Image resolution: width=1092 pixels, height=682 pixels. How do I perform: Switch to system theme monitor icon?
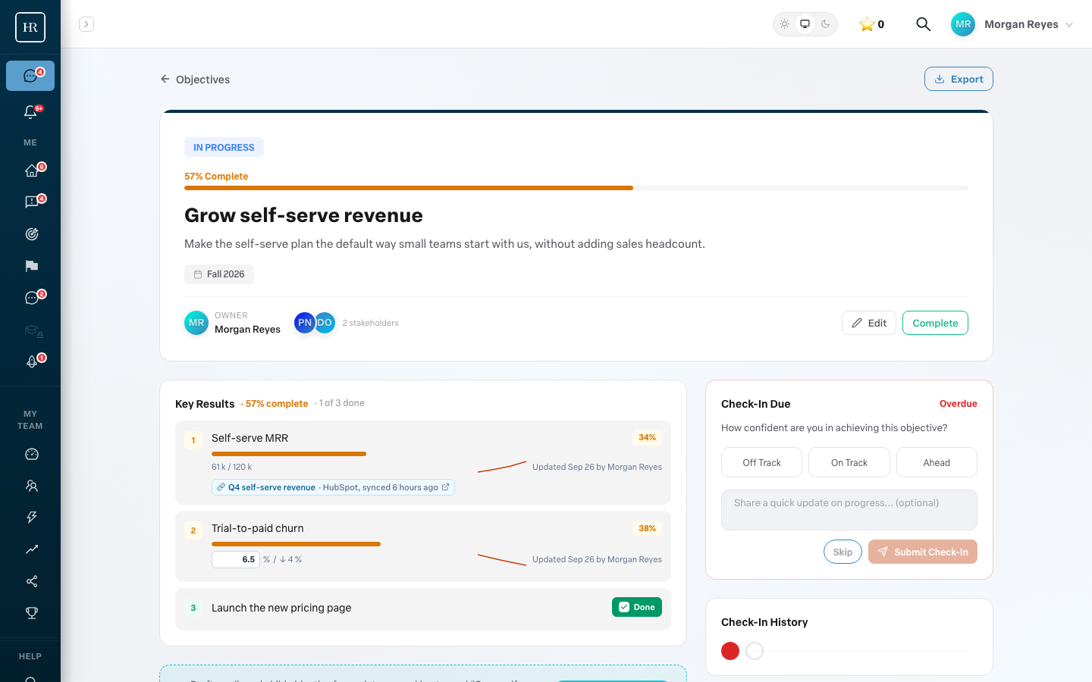tap(805, 24)
